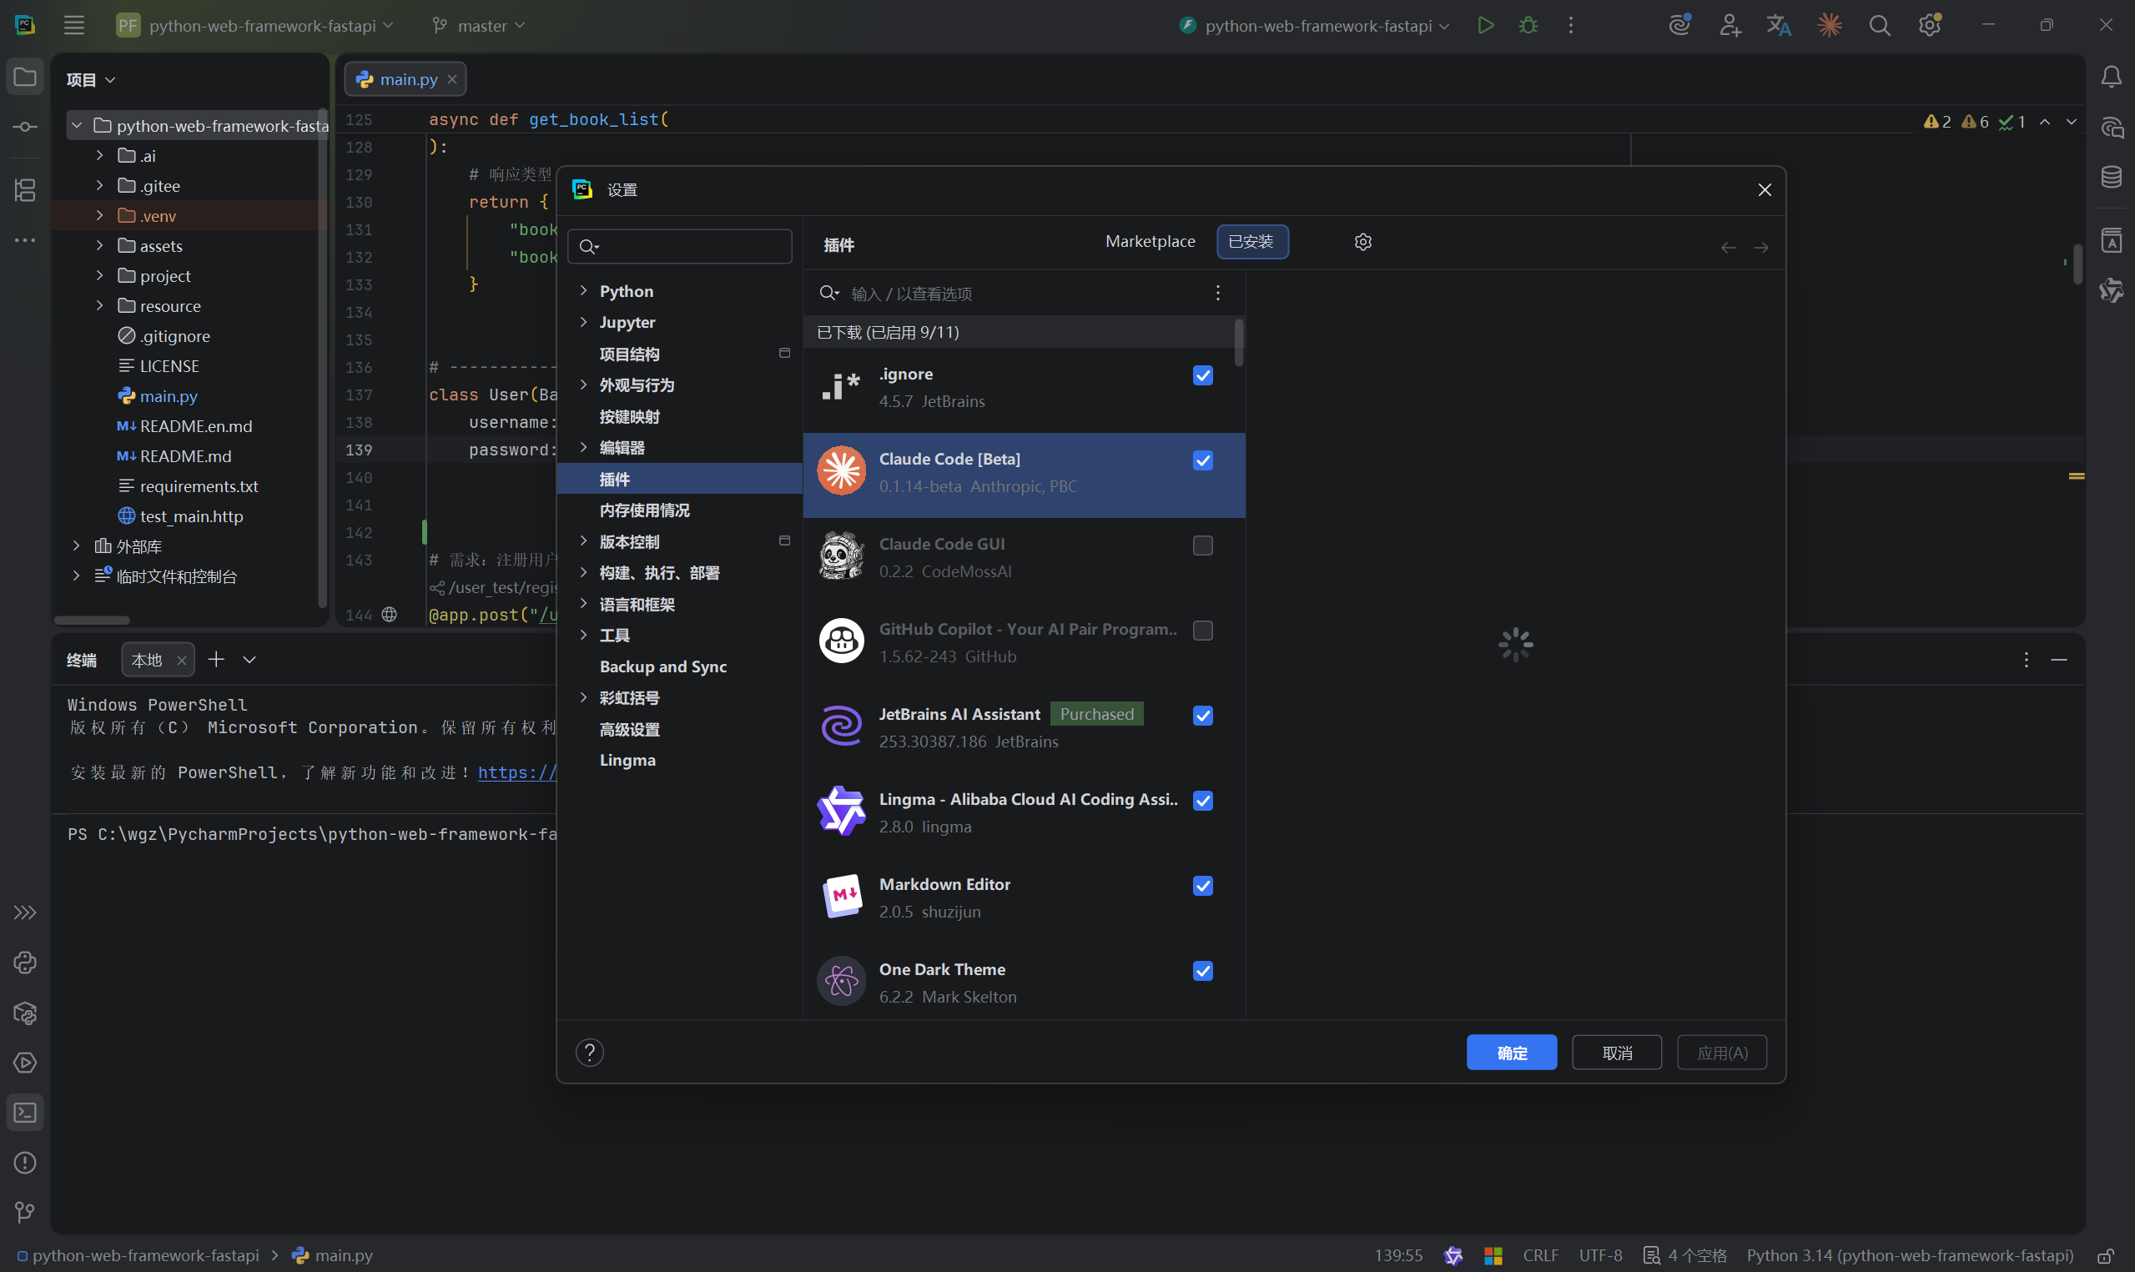Open the Git tool window icon

25,1212
